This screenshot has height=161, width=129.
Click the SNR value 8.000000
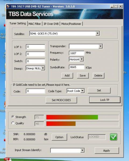[29, 134]
